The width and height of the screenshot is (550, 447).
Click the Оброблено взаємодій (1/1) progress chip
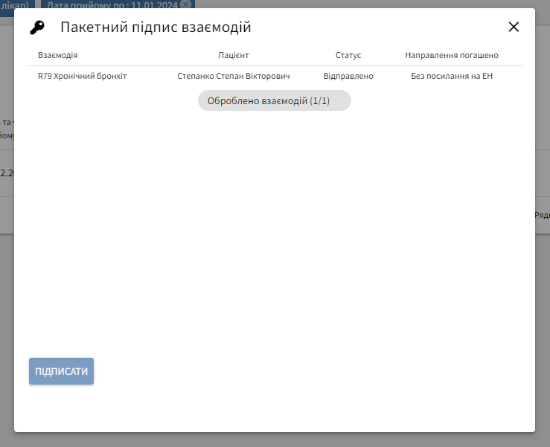click(274, 100)
